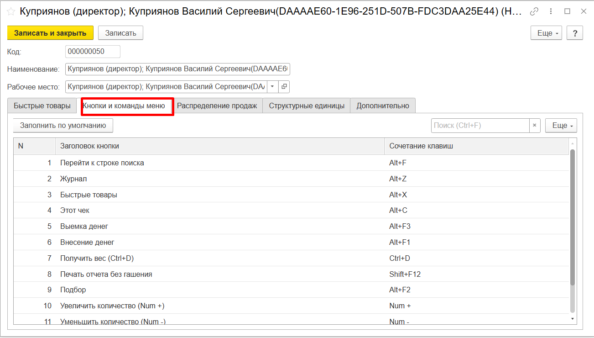Screen dimensions: 594x338
Task: Go to the Структурные единицы tab
Action: [x=307, y=106]
